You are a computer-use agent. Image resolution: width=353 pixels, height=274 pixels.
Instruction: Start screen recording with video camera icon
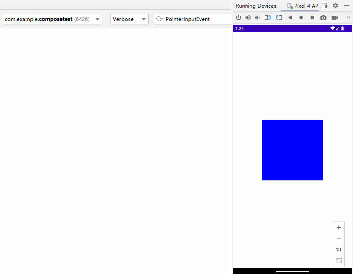[335, 18]
